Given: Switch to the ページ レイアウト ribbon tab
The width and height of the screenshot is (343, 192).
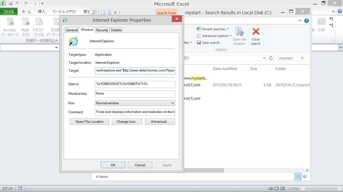Looking at the screenshot, I should tap(65, 11).
